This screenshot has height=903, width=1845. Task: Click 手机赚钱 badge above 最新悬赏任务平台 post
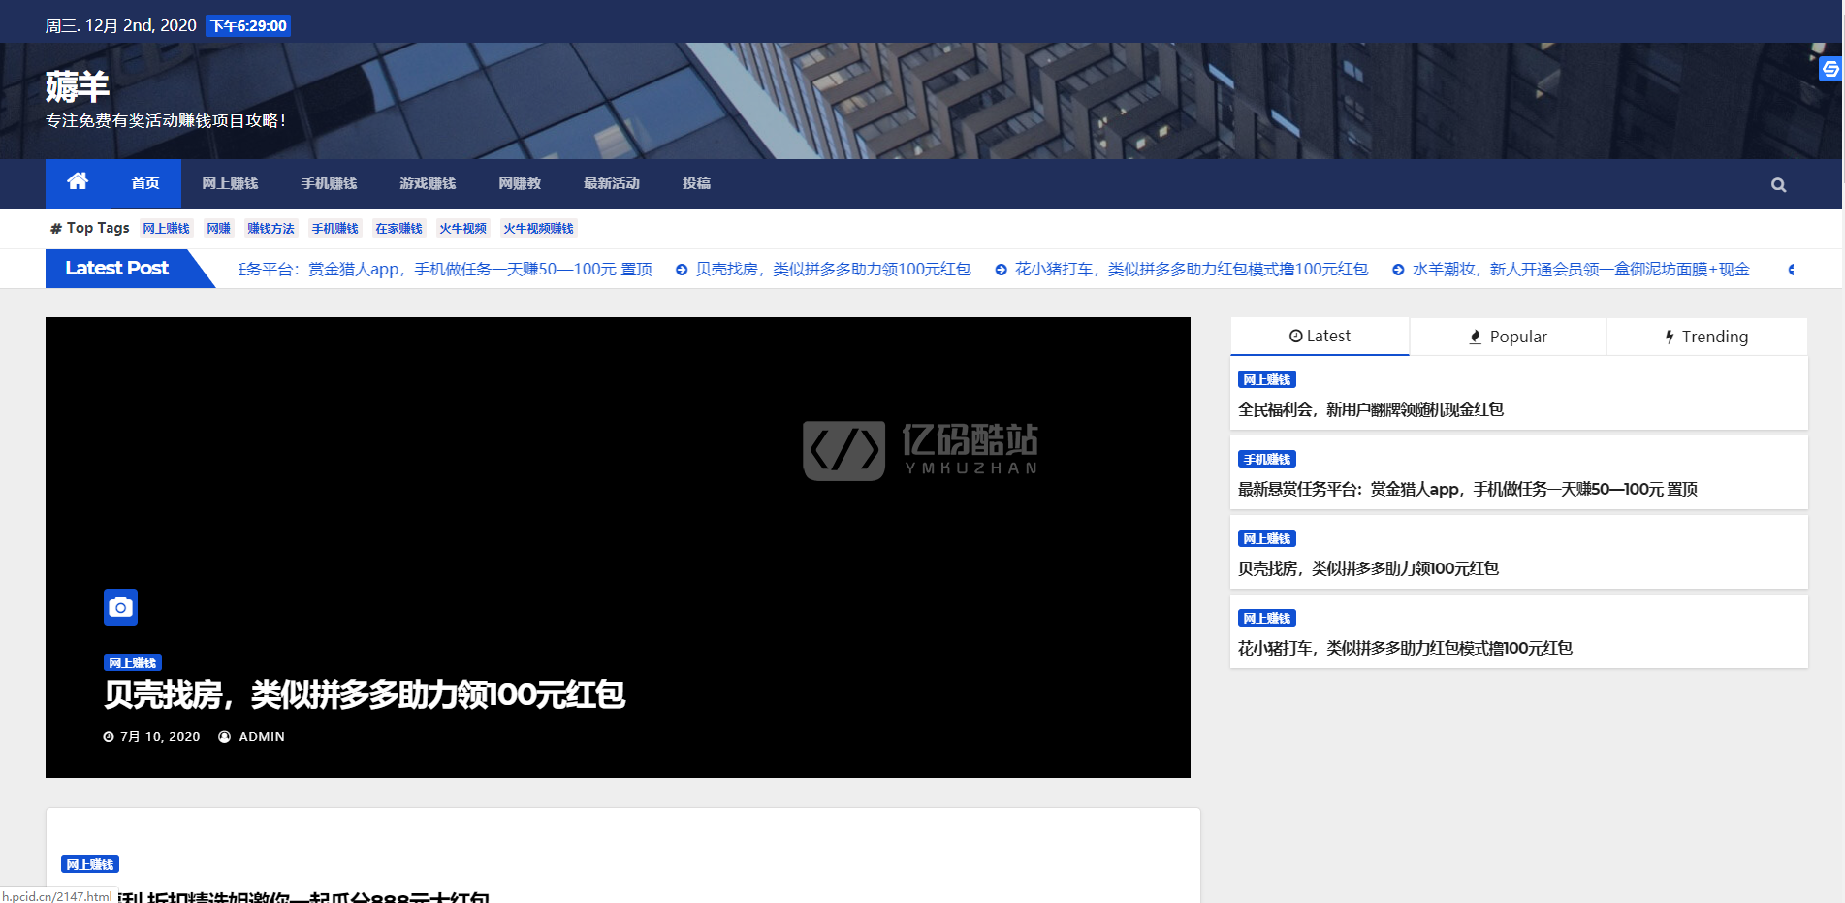click(x=1267, y=460)
